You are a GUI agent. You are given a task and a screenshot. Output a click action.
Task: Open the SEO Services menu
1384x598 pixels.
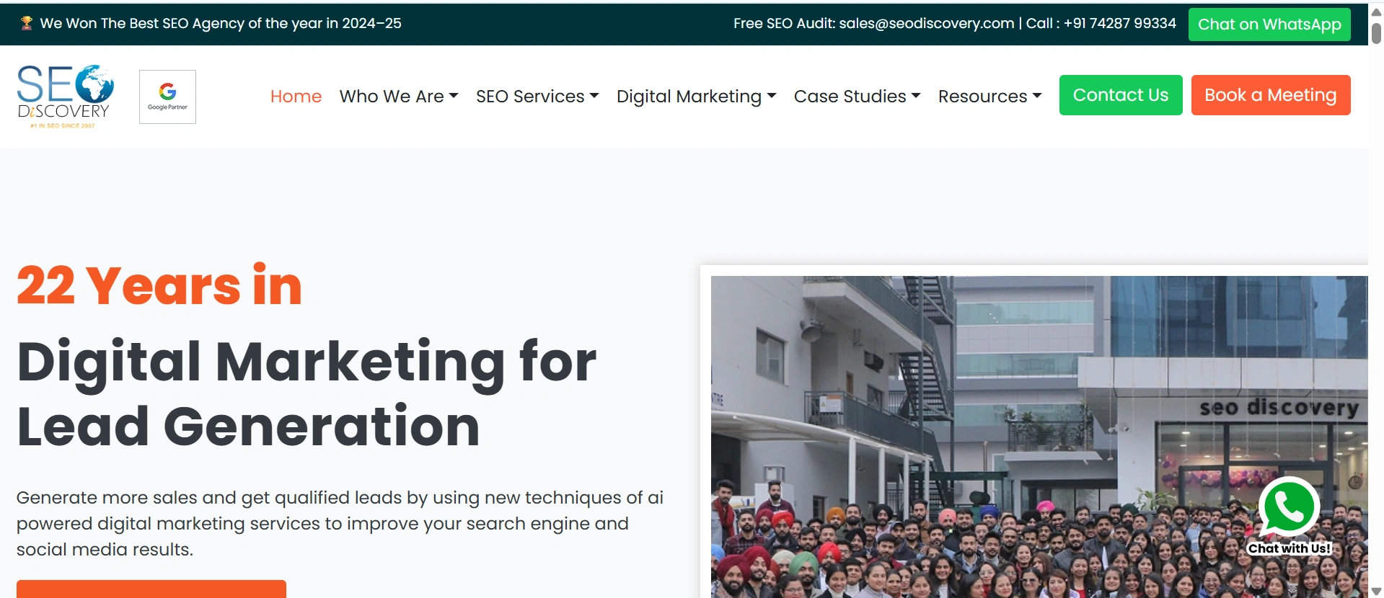pyautogui.click(x=537, y=96)
